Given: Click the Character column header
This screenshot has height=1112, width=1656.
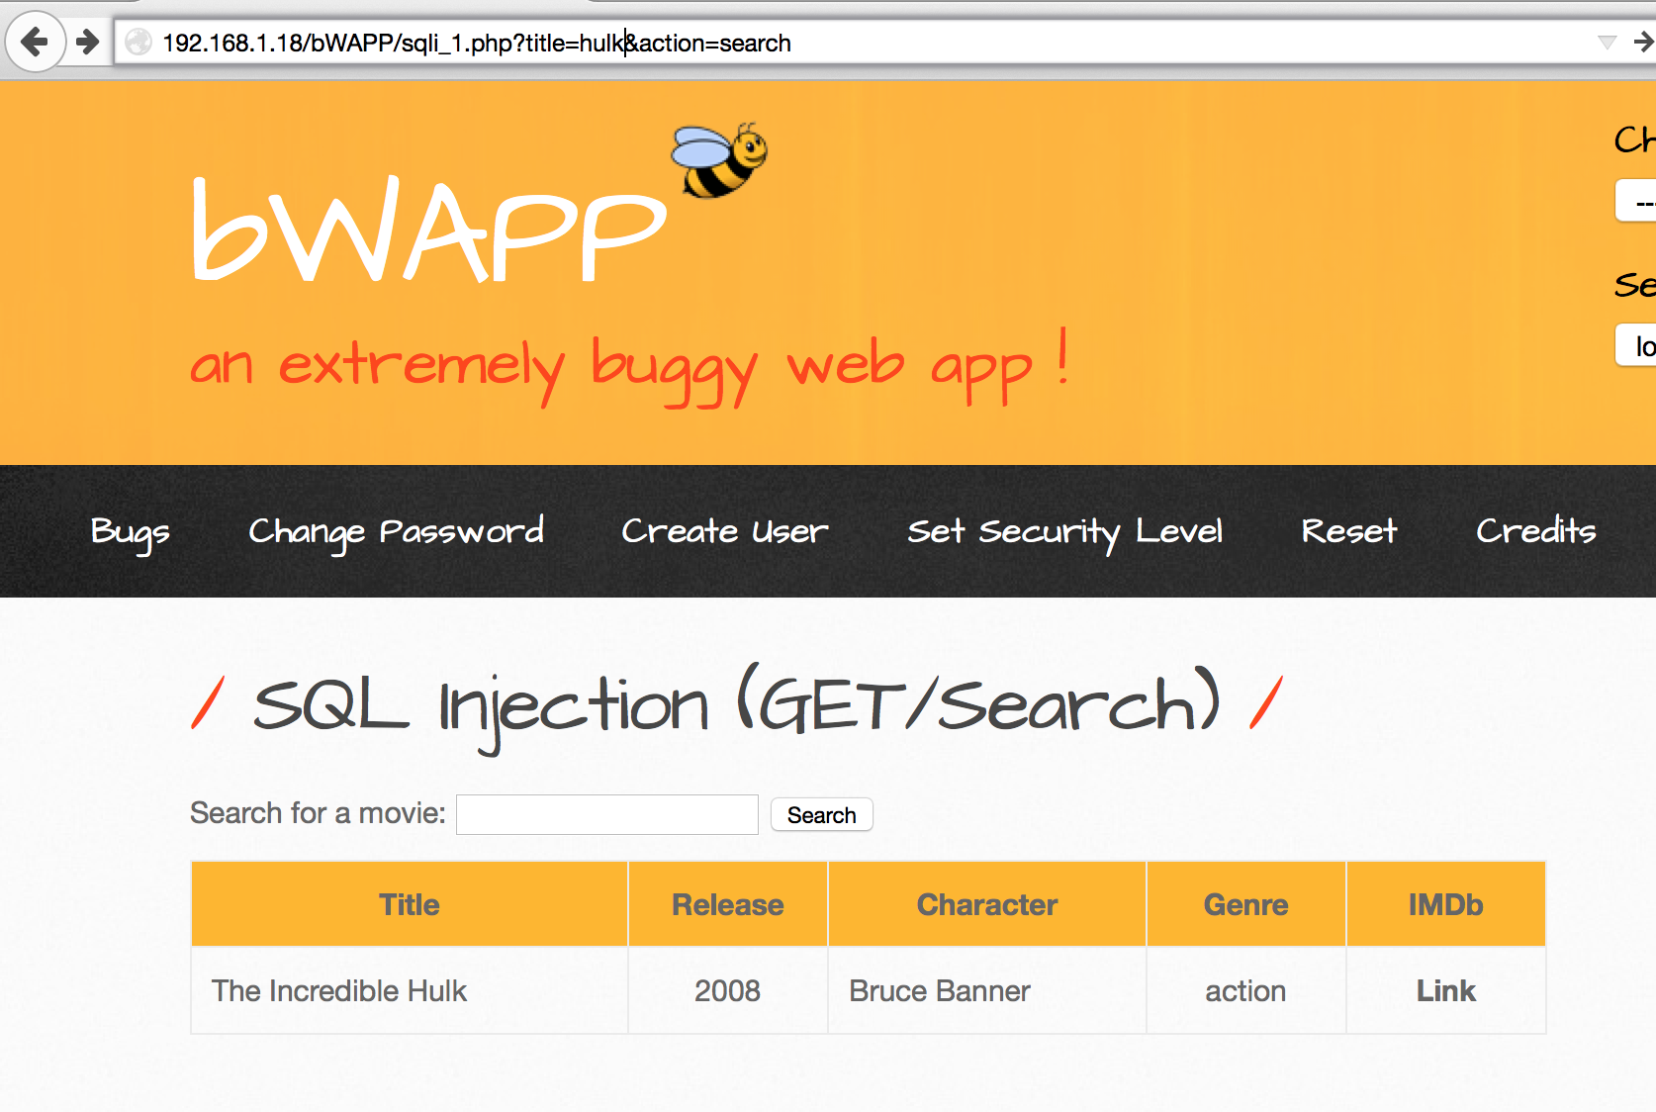Looking at the screenshot, I should click(x=987, y=904).
